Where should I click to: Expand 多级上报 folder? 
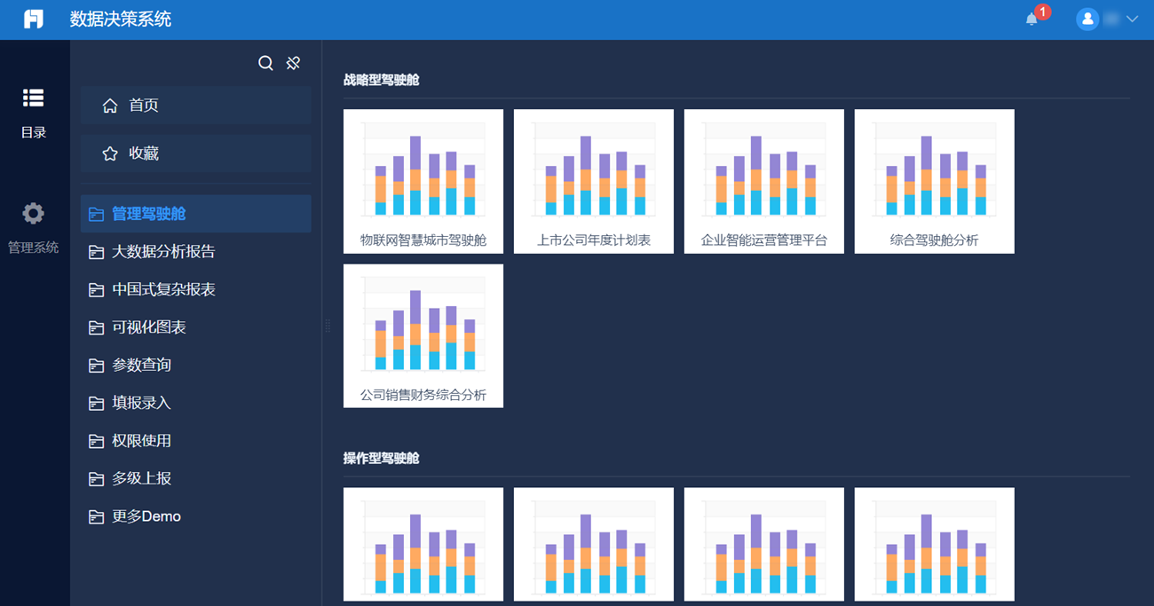(195, 479)
